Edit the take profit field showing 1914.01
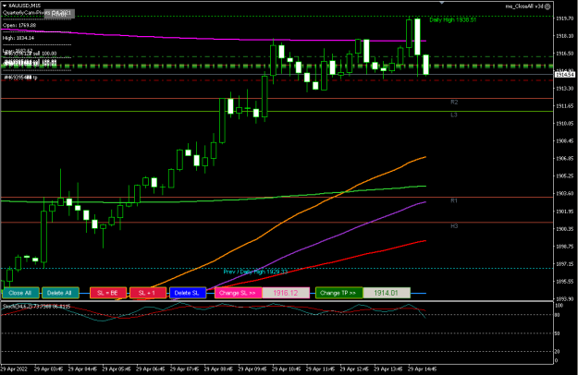The height and width of the screenshot is (375, 578). (387, 293)
